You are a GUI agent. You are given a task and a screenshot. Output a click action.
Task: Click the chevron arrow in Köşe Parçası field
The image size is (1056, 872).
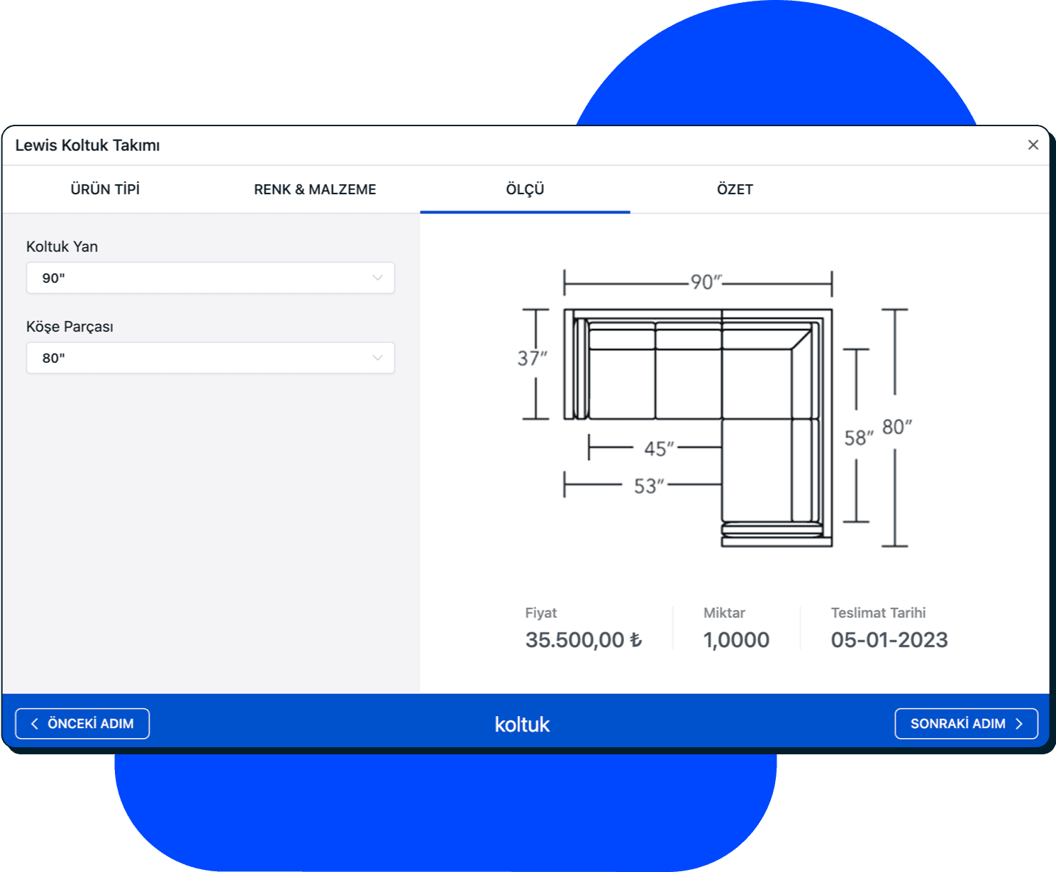377,358
